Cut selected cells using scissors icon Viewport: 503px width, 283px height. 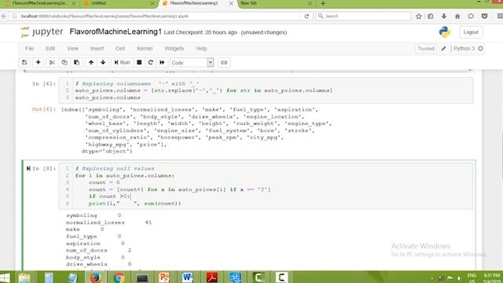click(x=52, y=63)
